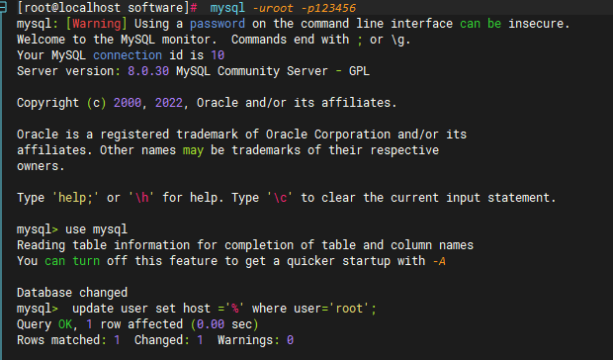Click the '\h' help shortcut text
This screenshot has height=360, width=613.
point(141,198)
